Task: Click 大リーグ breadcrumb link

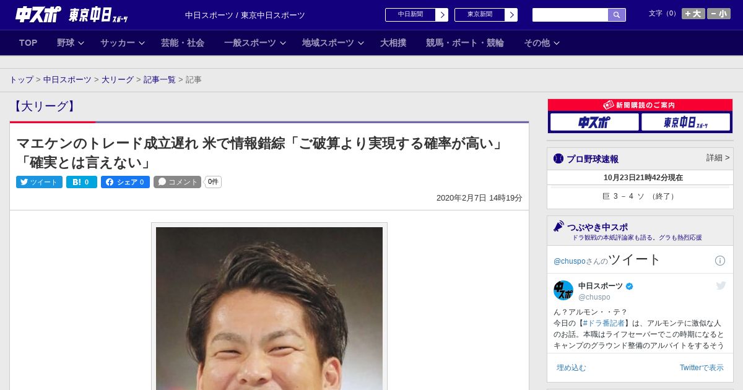Action: pos(118,80)
